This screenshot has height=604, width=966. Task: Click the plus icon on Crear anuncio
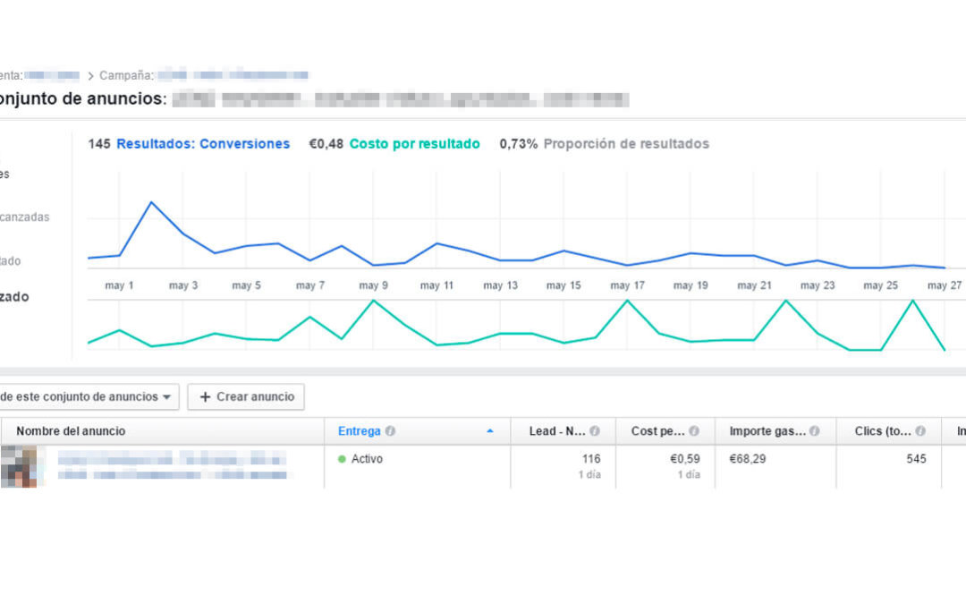click(205, 397)
